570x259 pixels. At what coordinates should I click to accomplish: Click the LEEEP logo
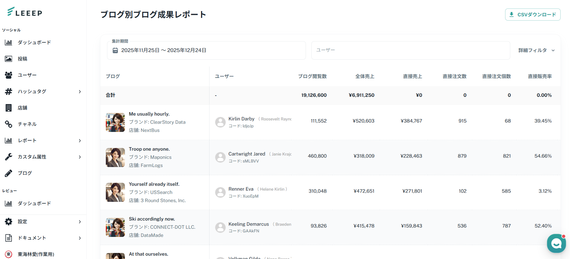click(x=25, y=12)
